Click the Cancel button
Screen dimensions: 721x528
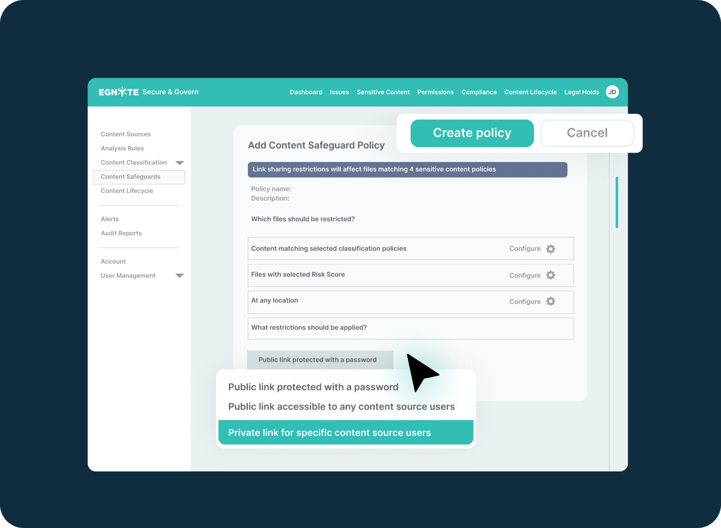click(587, 133)
